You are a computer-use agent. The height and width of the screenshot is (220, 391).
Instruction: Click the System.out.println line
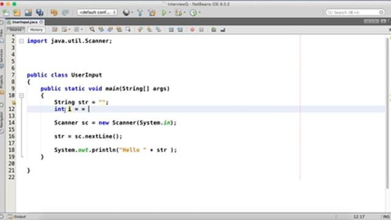[115, 150]
